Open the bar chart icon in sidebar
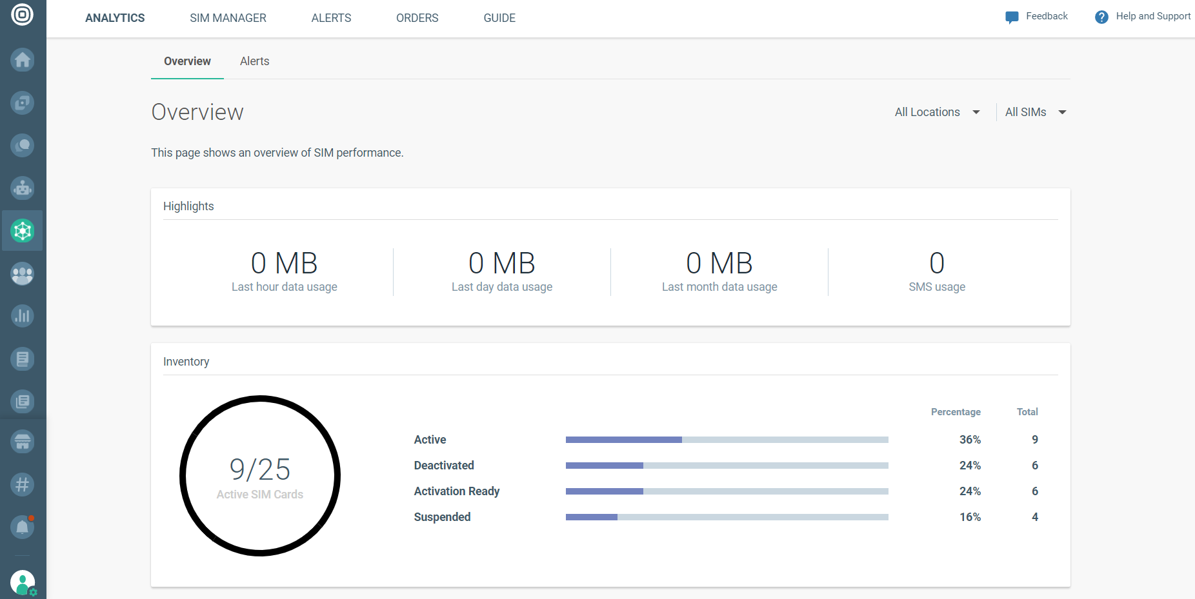1195x599 pixels. pos(23,316)
